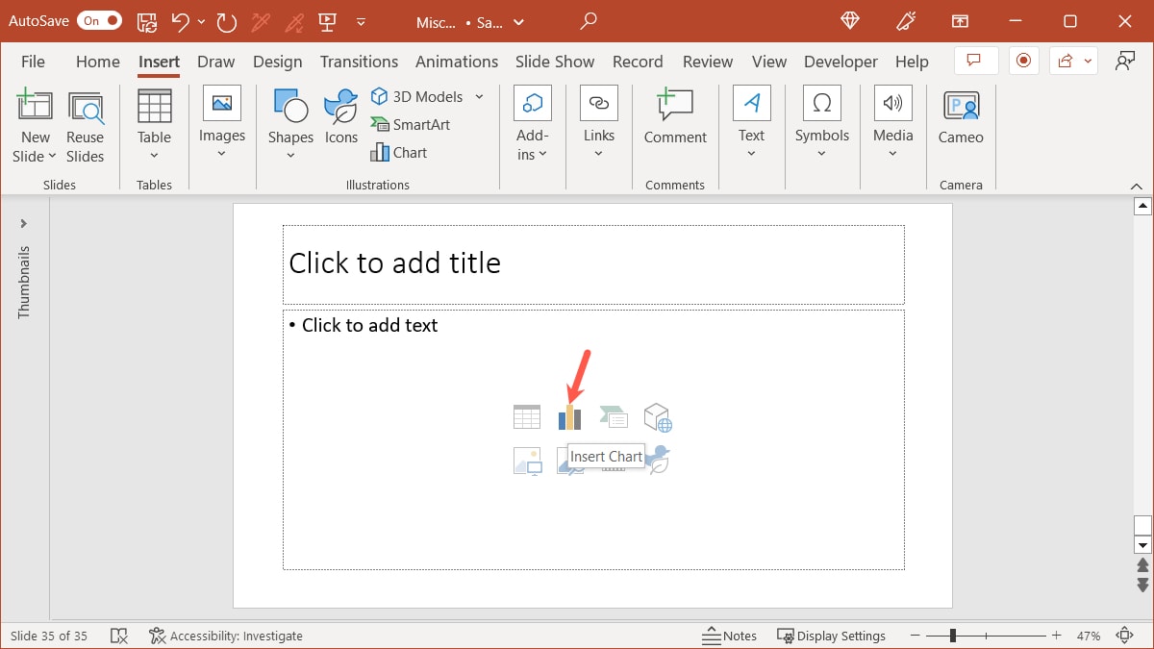Open the Slide Show tab

coord(555,61)
